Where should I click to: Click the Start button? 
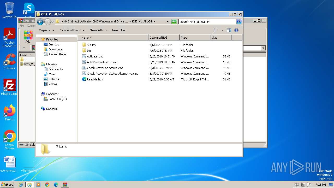point(7,184)
